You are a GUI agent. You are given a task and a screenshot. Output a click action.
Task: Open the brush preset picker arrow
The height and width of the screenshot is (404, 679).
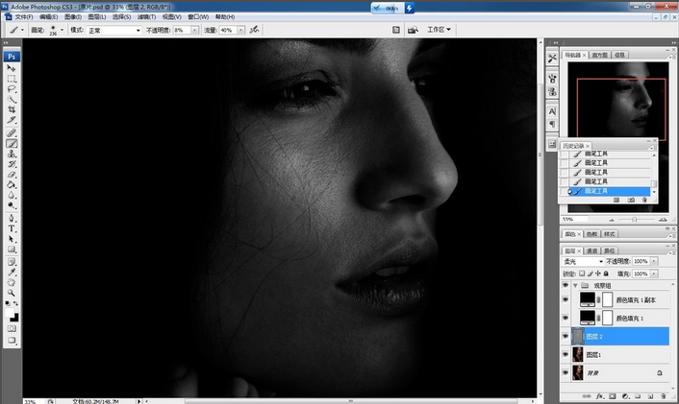point(62,30)
